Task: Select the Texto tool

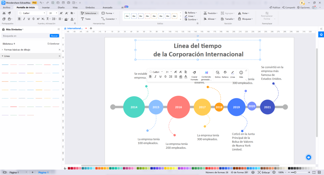Action: point(86,19)
